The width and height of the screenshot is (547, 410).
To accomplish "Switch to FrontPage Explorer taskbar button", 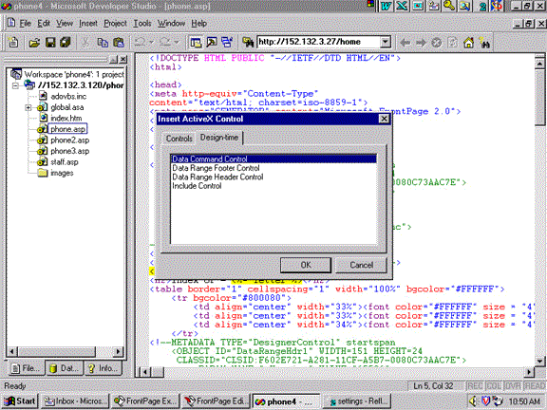I will (145, 401).
